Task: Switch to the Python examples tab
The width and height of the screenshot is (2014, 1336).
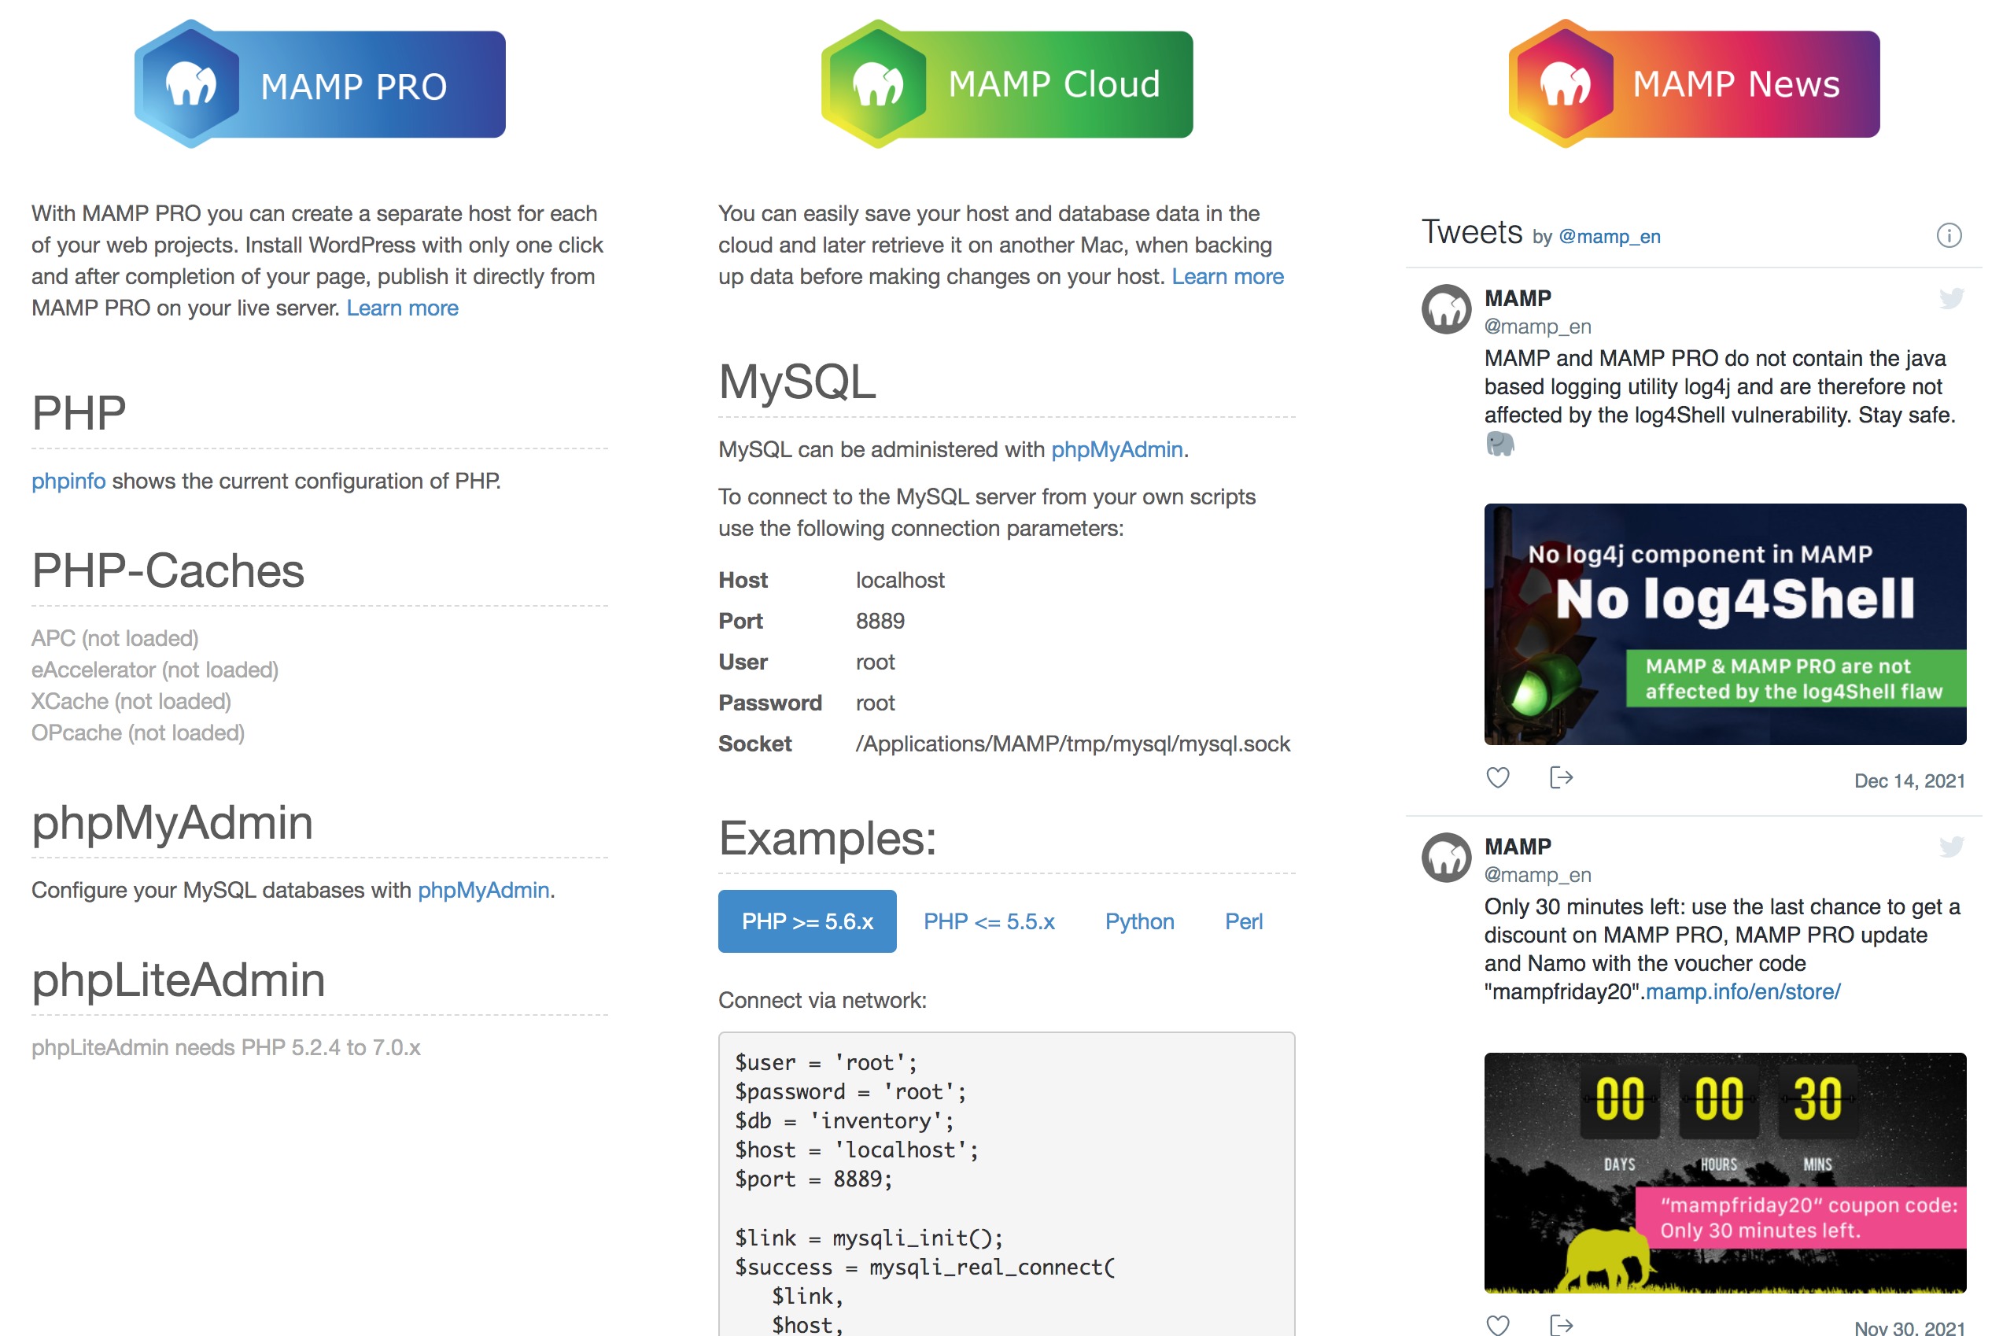Action: click(1139, 921)
